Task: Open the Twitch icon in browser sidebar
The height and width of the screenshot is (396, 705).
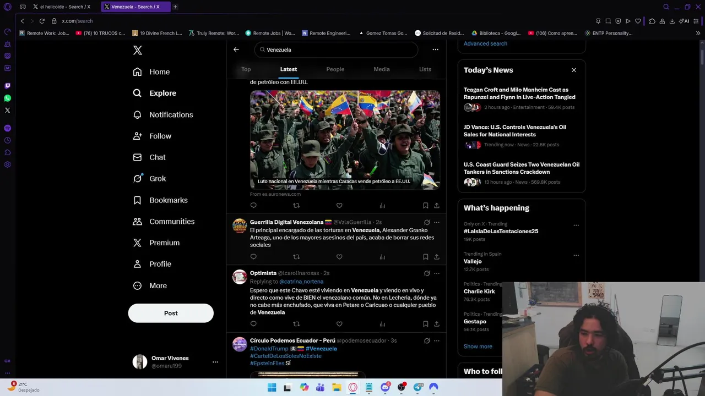Action: point(7,86)
